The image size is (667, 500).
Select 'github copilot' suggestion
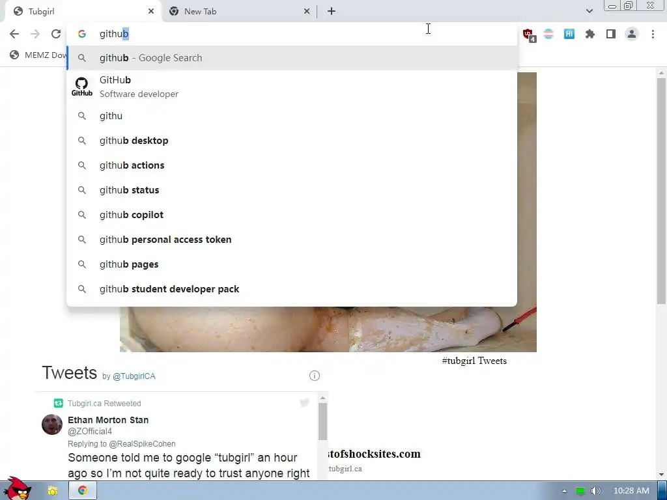292,215
